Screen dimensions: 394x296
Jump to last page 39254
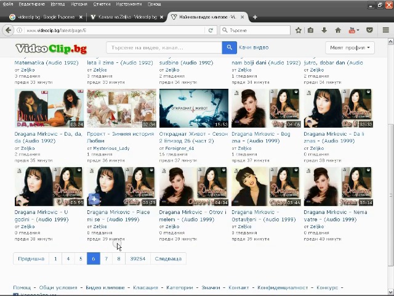pyautogui.click(x=137, y=259)
